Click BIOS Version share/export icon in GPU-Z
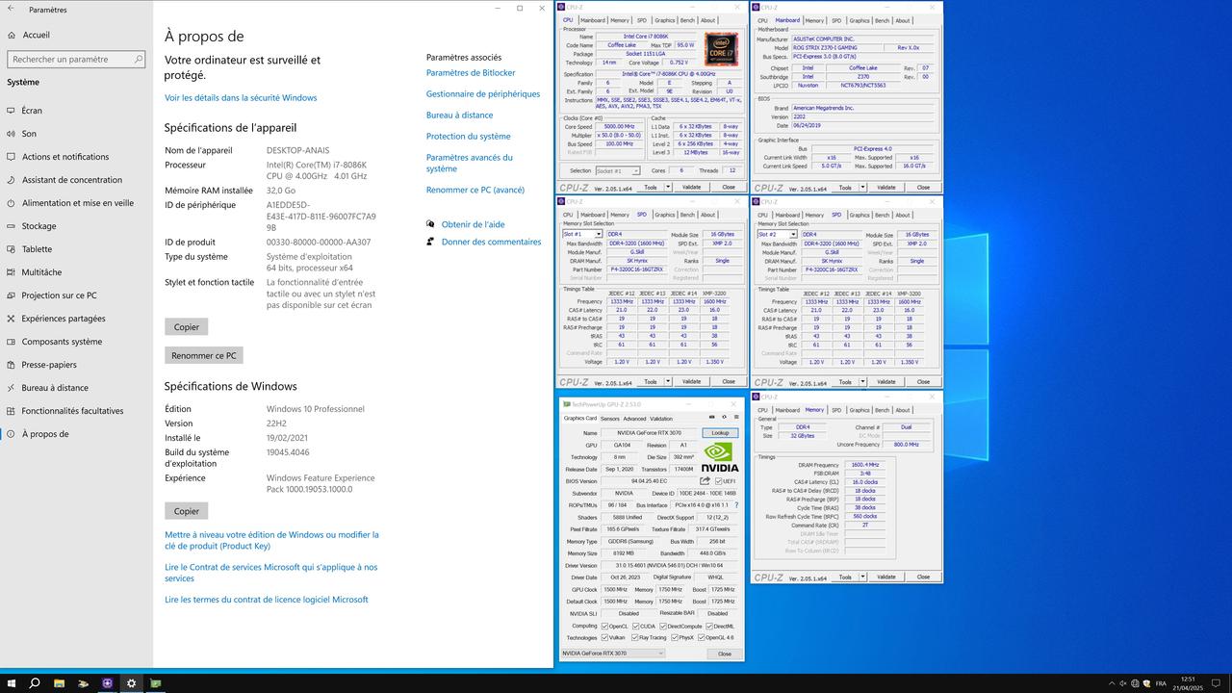 coord(705,481)
